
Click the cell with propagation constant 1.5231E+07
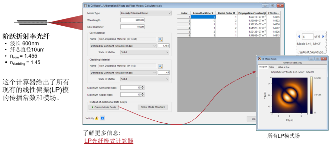click(252, 17)
